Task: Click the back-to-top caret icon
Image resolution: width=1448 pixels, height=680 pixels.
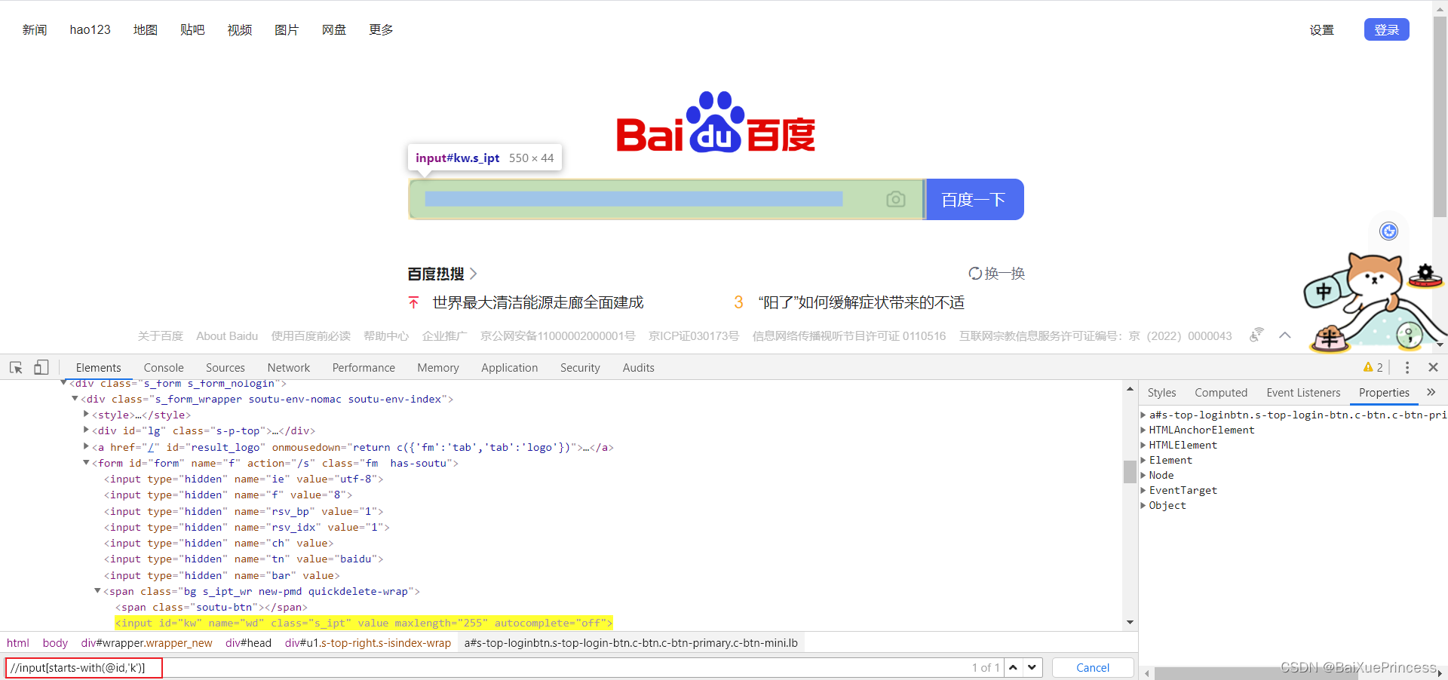Action: [x=1285, y=335]
